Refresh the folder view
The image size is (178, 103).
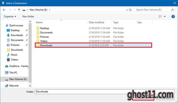pos(130,10)
